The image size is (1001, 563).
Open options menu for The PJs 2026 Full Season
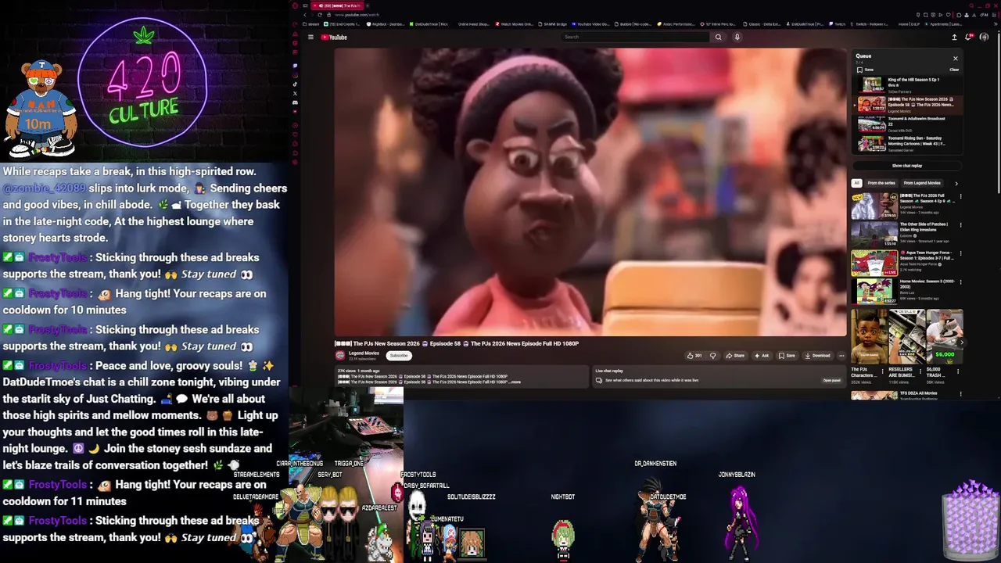point(960,196)
